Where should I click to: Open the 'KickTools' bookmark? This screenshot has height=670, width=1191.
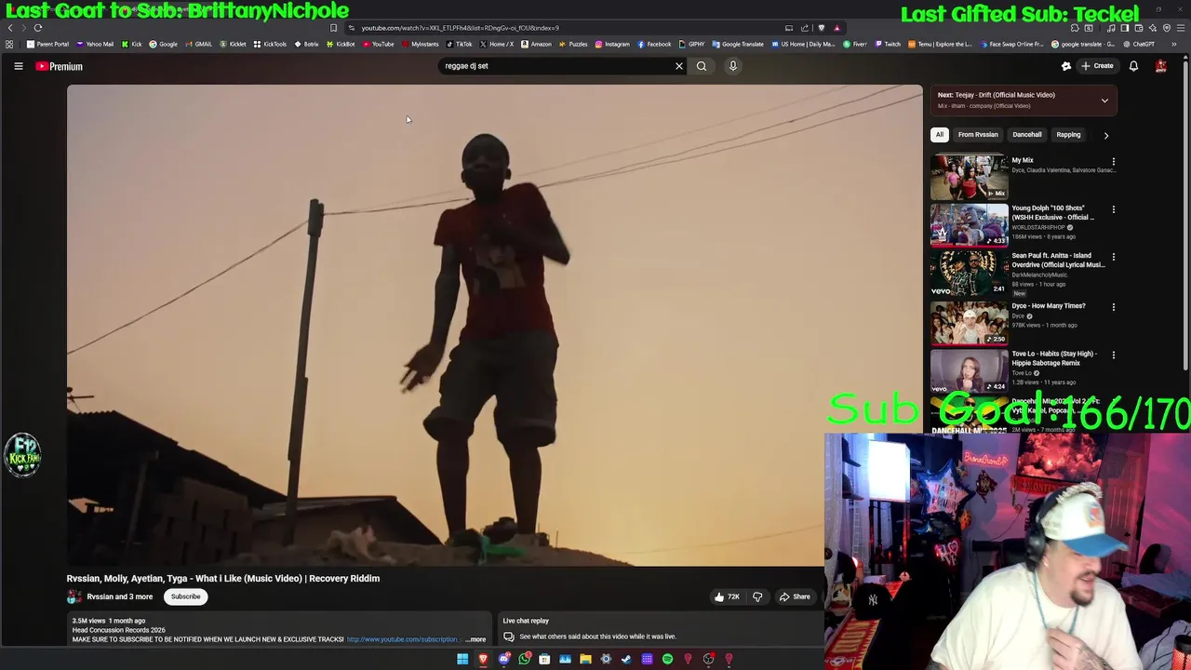pos(270,44)
